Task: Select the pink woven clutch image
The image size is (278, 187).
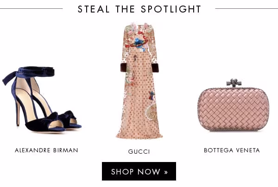Action: coord(234,105)
